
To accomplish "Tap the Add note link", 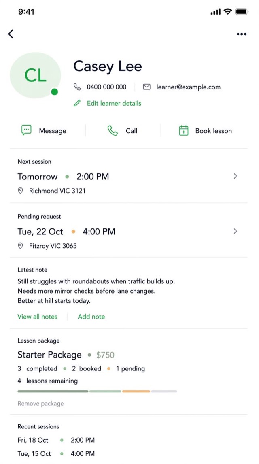I will 91,317.
